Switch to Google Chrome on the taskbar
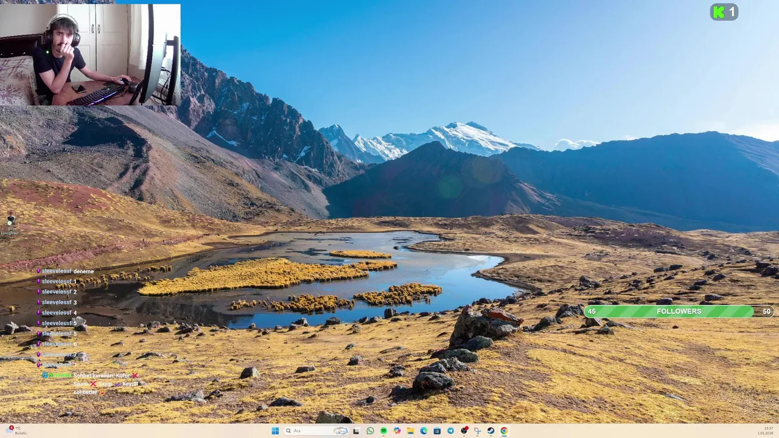 504,431
